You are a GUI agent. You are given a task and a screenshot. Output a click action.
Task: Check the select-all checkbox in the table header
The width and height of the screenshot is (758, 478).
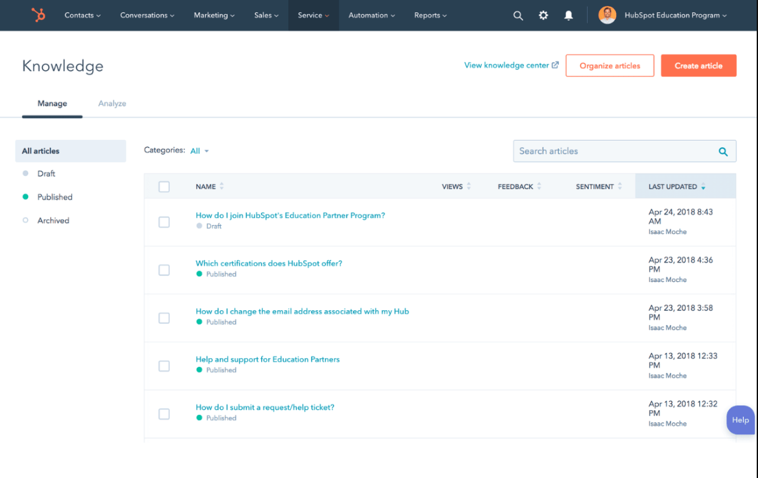pyautogui.click(x=164, y=186)
